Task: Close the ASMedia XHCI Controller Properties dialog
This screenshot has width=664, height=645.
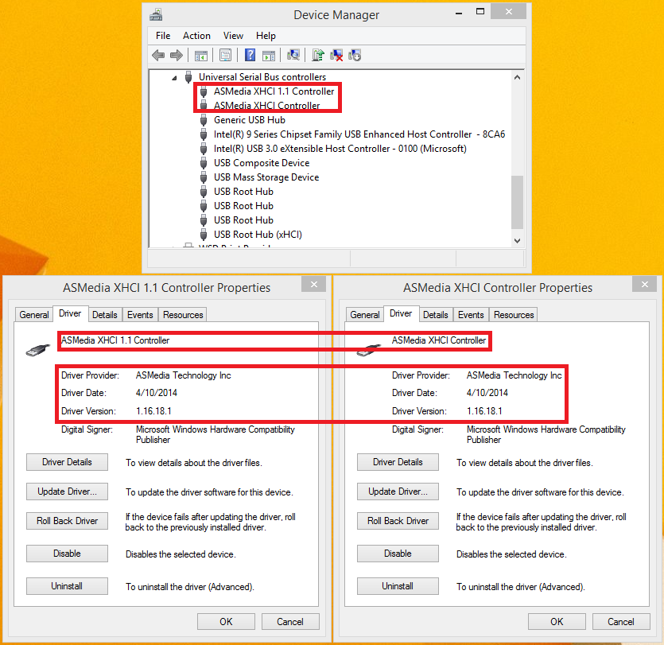Action: click(645, 284)
